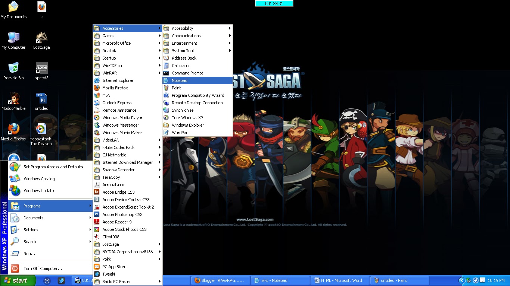
Task: Open Notepad from the Accessories menu
Action: (198, 80)
